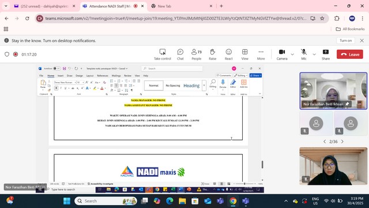Open the Chat panel in Teams
This screenshot has width=369, height=208.
(180, 54)
